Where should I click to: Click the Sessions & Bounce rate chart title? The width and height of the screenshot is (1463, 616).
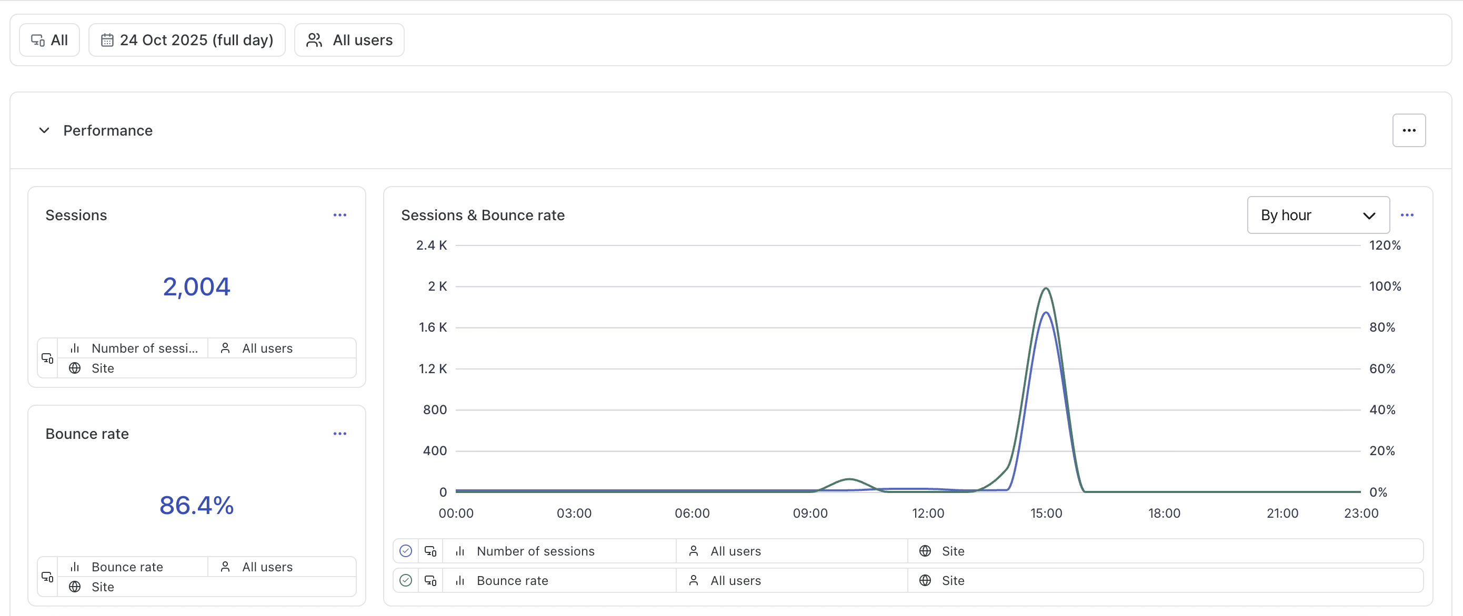point(483,215)
